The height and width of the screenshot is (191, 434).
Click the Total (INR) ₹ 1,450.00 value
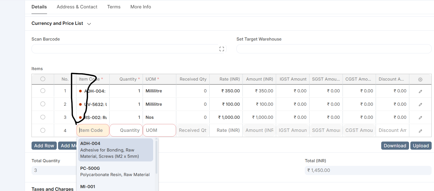point(368,170)
